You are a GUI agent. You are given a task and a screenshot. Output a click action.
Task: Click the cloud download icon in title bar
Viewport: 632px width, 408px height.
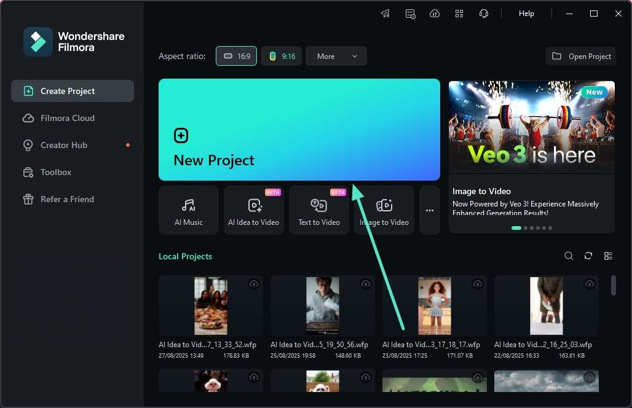pyautogui.click(x=435, y=14)
